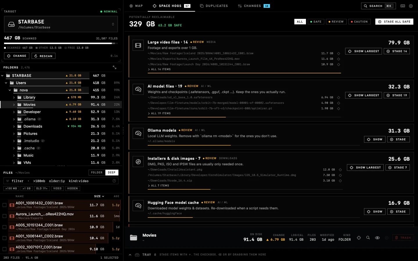Click crosshair beside Xcode_16.4.xip 3.10 GB
Viewport: 418px width, 261px height.
pyautogui.click(x=340, y=181)
